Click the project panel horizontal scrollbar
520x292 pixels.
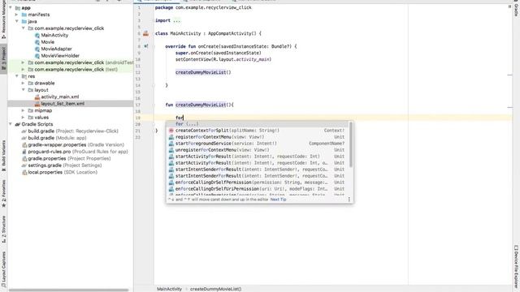click(x=68, y=290)
